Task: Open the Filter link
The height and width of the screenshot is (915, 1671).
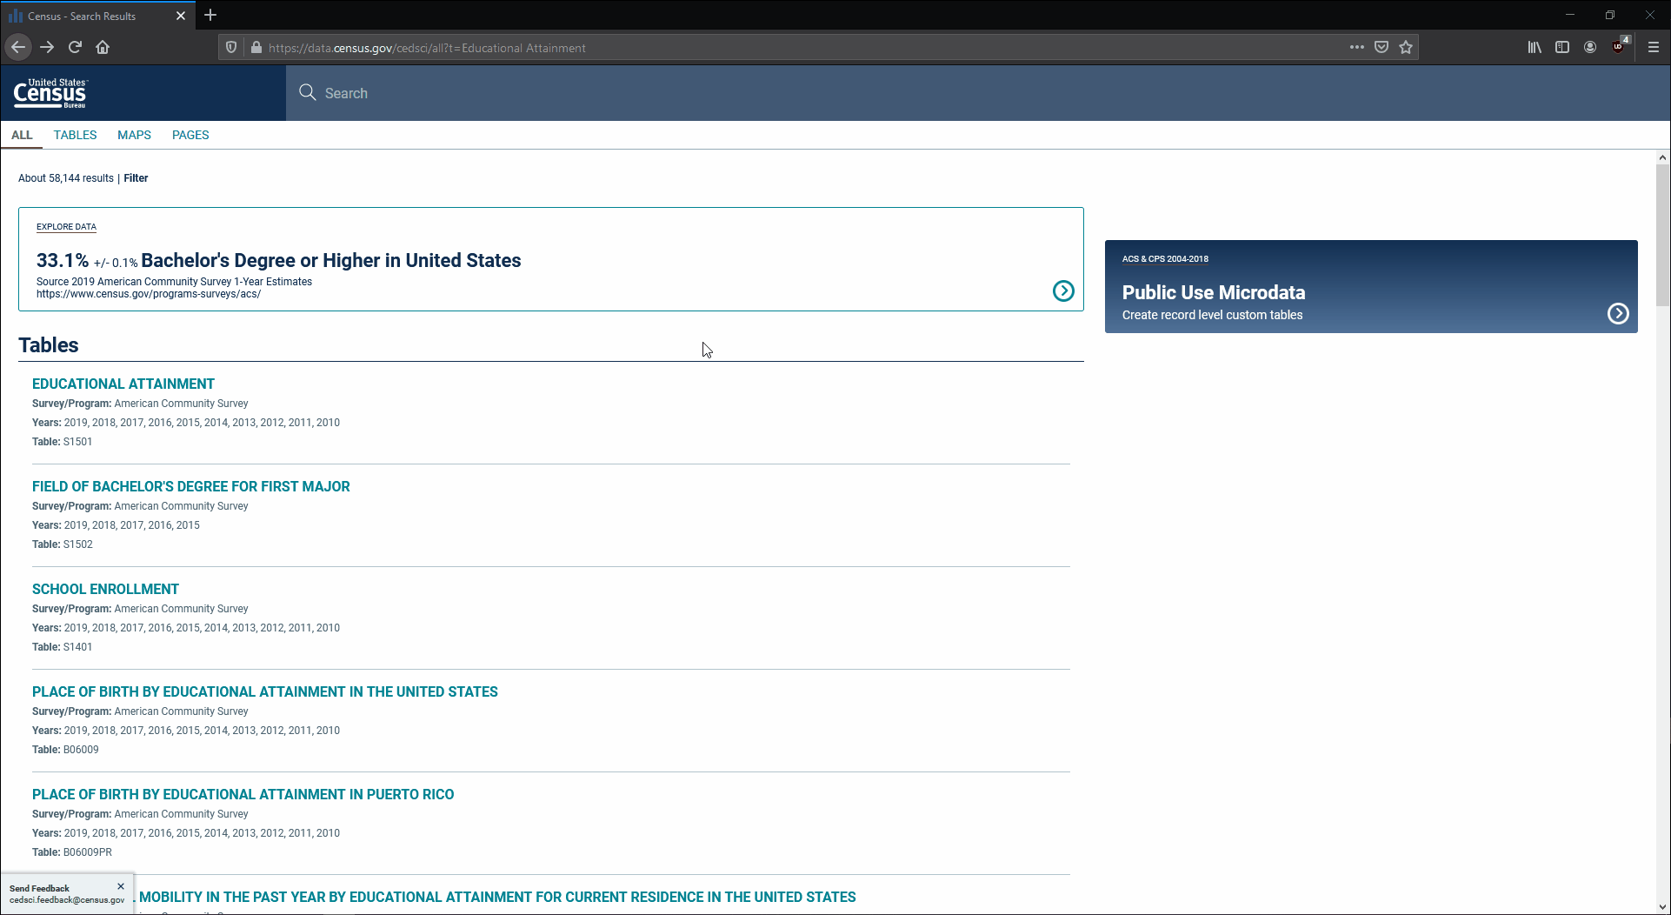Action: coord(136,178)
